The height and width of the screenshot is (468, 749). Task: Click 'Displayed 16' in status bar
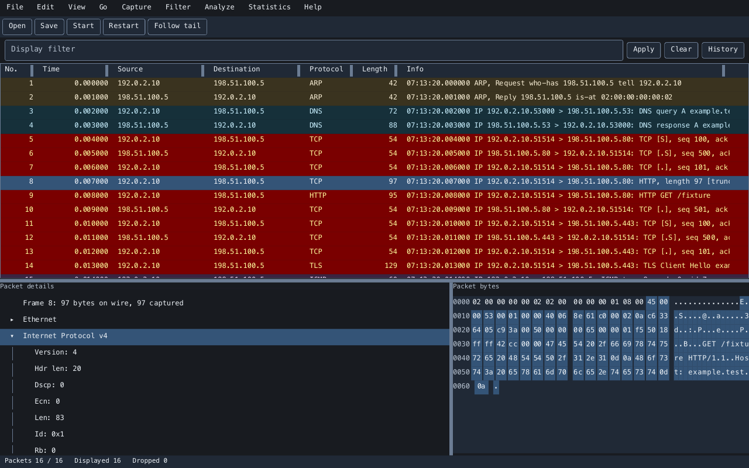pyautogui.click(x=98, y=461)
